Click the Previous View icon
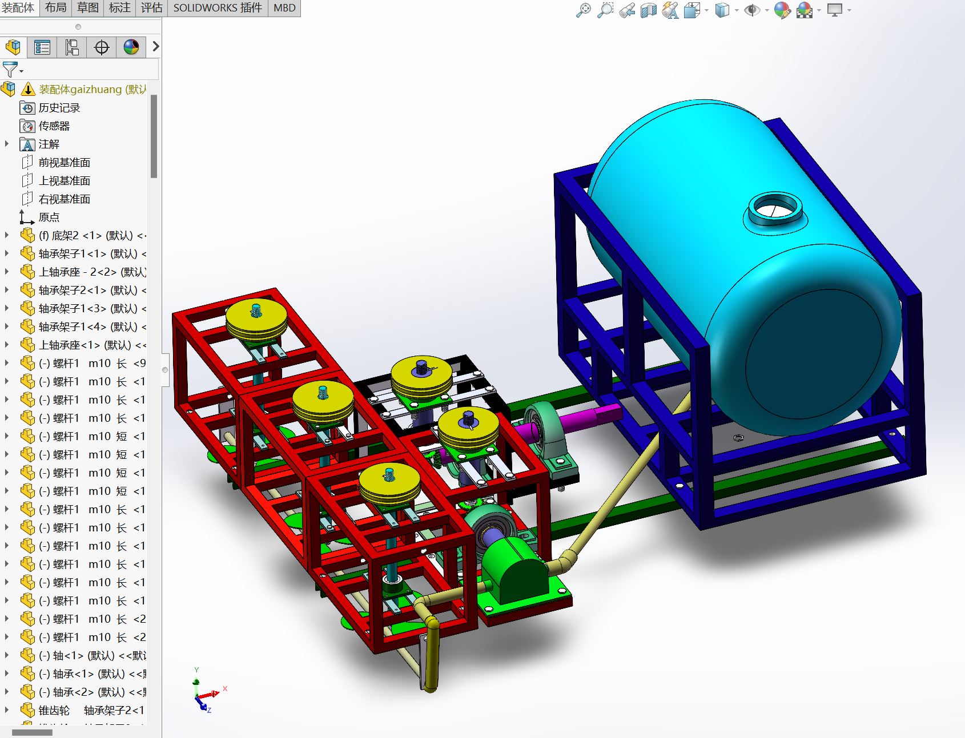Screen dimensions: 965x738 (627, 10)
